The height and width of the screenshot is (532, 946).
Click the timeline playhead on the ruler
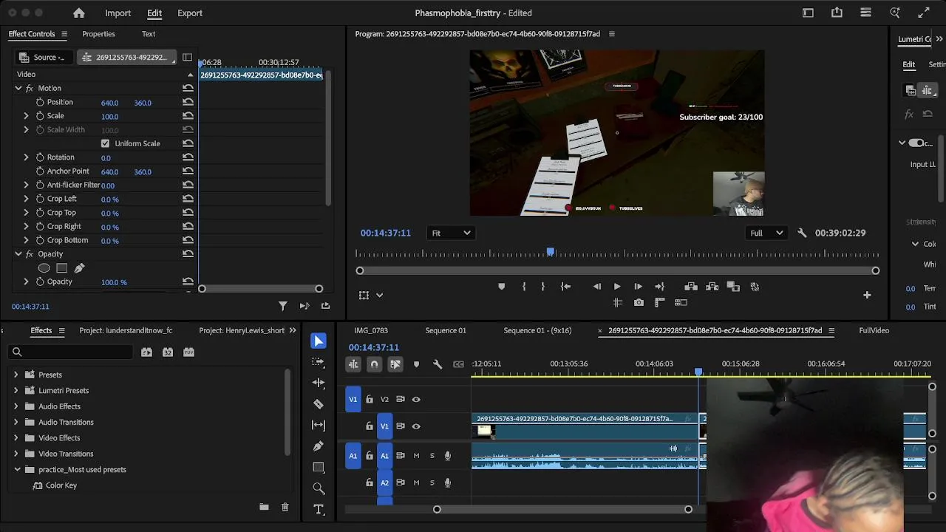[x=698, y=372]
